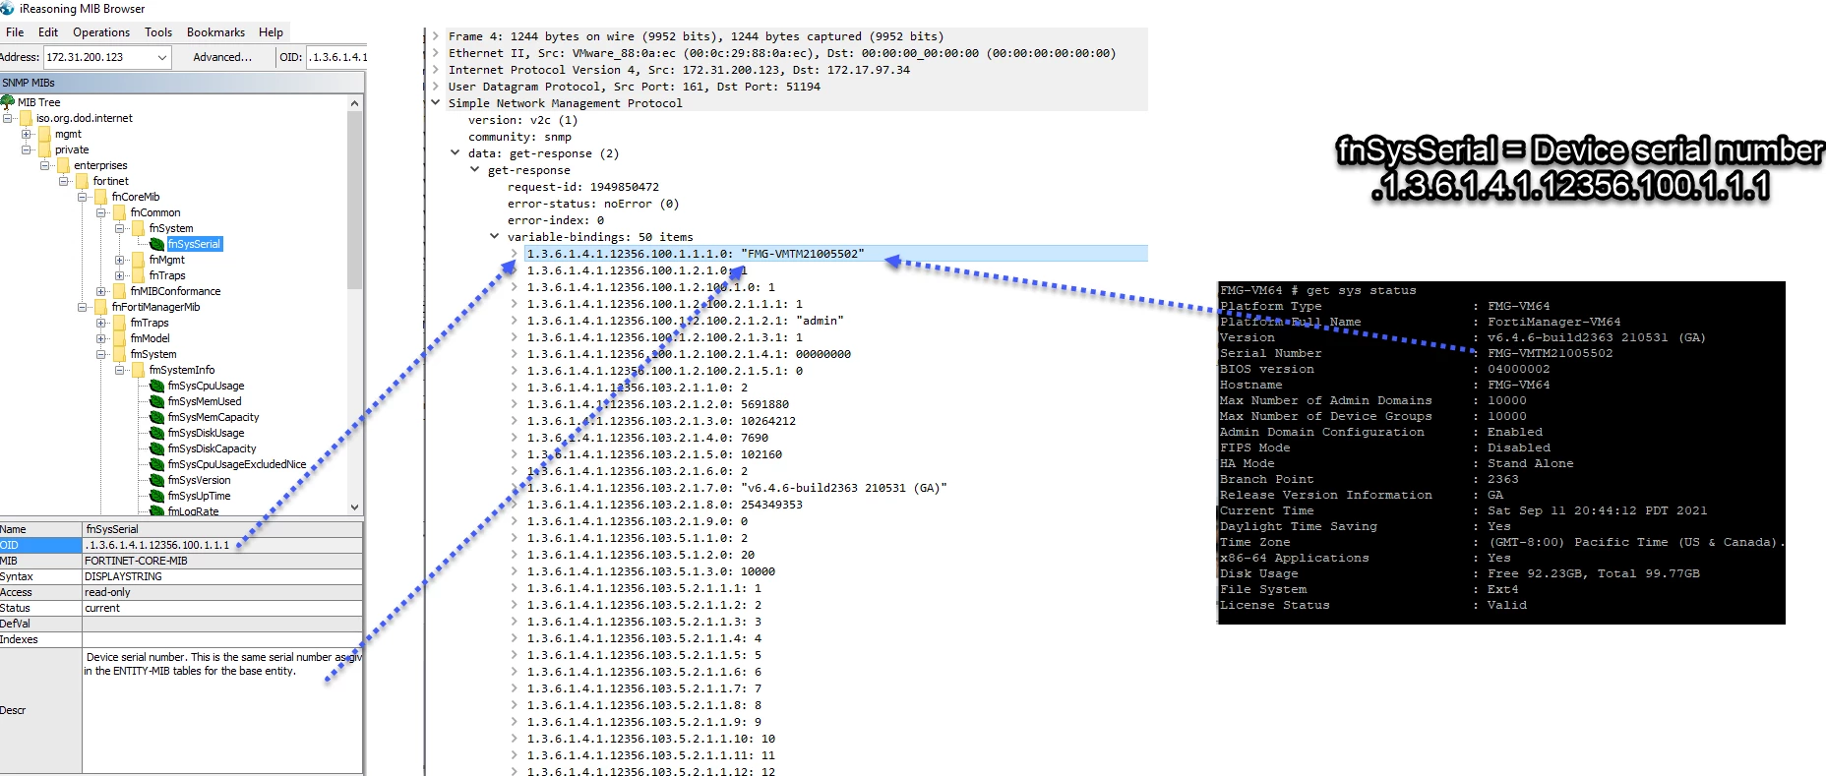Collapse Simple Network Management Protocol section
The width and height of the screenshot is (1826, 776).
point(436,103)
